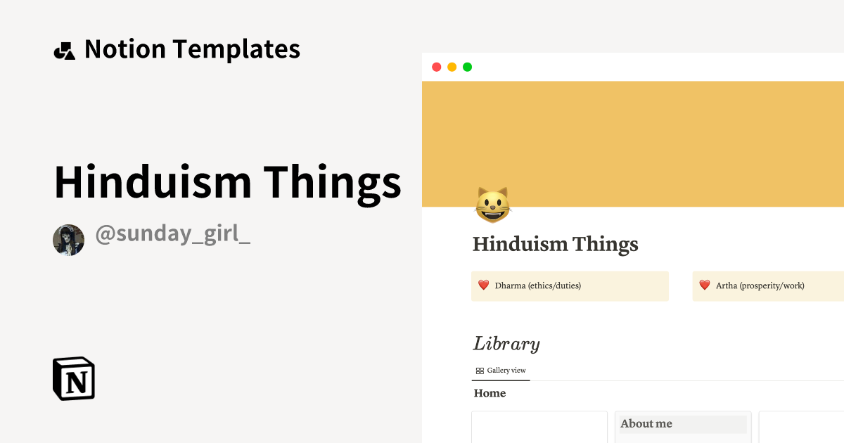Select the black Notion N icon at bottom left

[x=73, y=378]
